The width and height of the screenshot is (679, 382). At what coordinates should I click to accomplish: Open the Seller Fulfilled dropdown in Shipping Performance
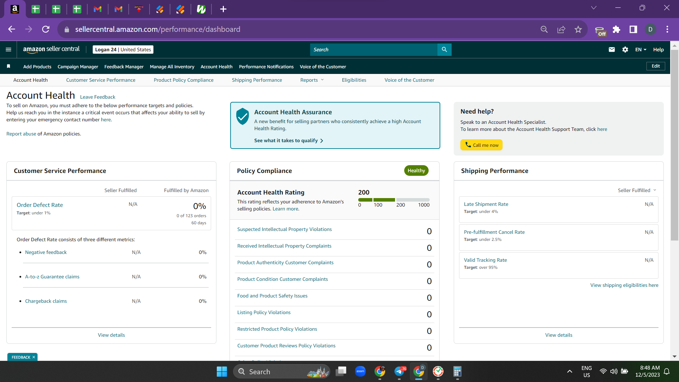point(637,190)
